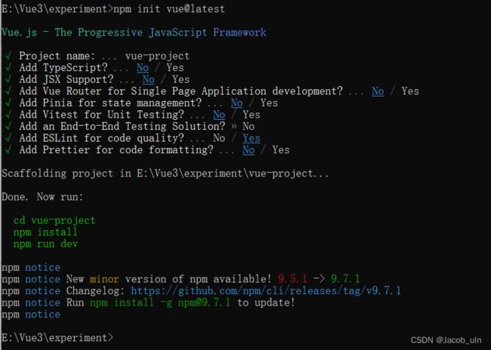491x350 pixels.
Task: Click the final E:\Vue3\experiment> prompt line
Action: (57, 338)
